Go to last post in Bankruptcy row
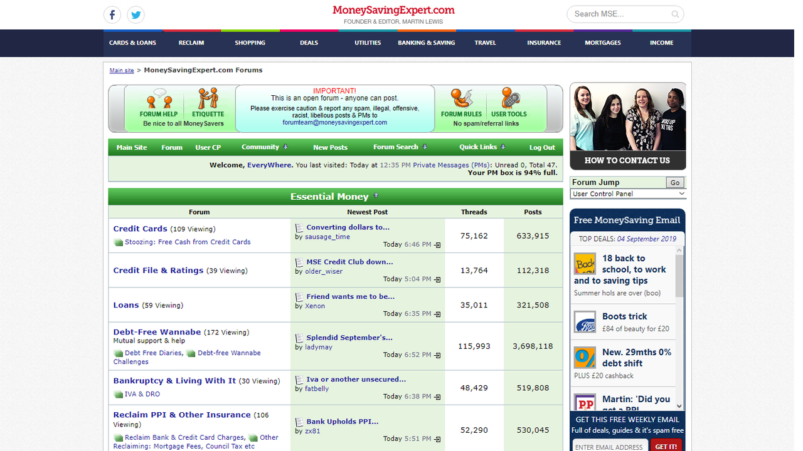803x451 pixels. point(437,397)
